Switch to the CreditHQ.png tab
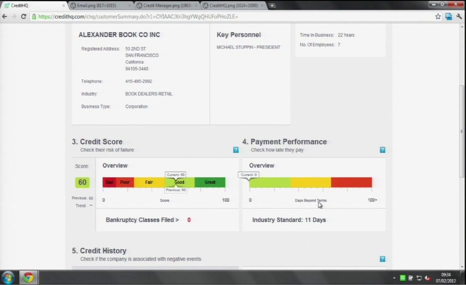 point(234,5)
